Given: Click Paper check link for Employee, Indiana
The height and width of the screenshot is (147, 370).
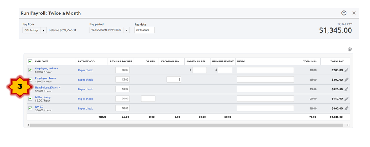Looking at the screenshot, I should 85,70.
